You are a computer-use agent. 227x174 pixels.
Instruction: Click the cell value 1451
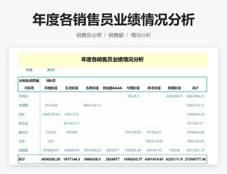pyautogui.click(x=51, y=141)
